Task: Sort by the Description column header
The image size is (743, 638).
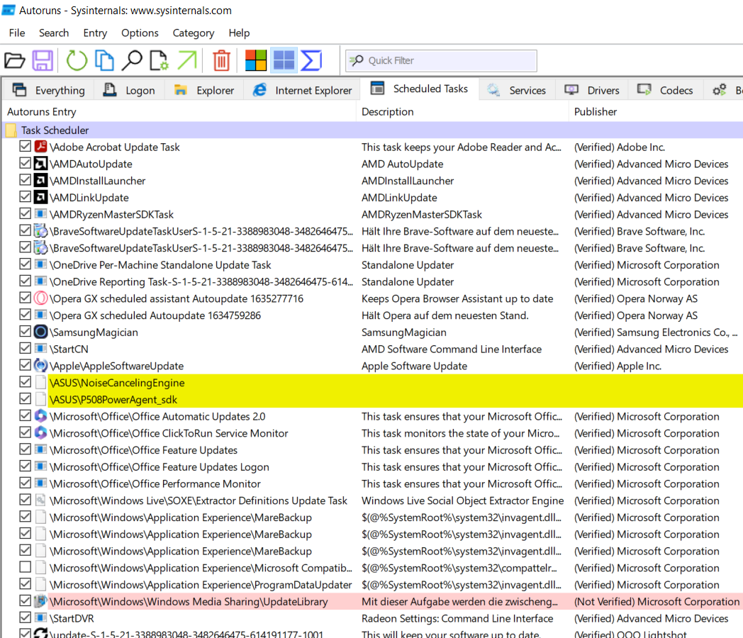Action: pos(462,112)
